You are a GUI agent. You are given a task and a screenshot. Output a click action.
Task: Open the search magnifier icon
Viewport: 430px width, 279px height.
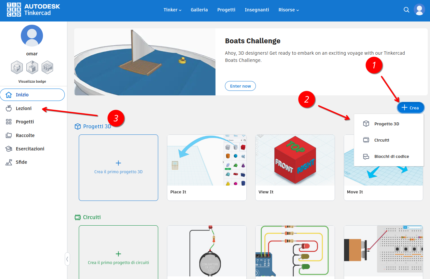tap(406, 10)
